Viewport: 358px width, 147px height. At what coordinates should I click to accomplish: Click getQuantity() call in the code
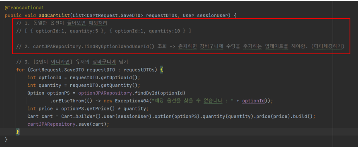pos(120,85)
